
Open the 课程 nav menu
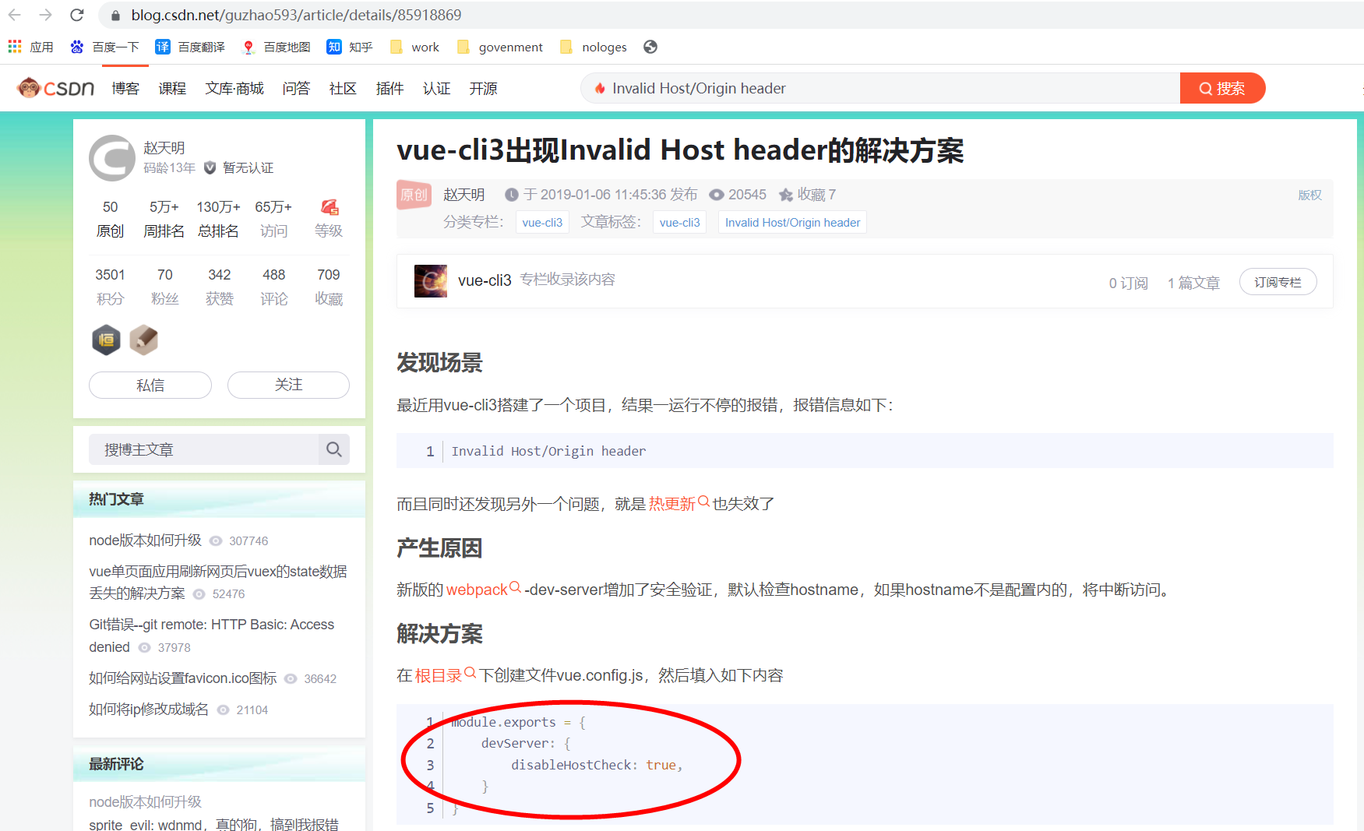(172, 88)
